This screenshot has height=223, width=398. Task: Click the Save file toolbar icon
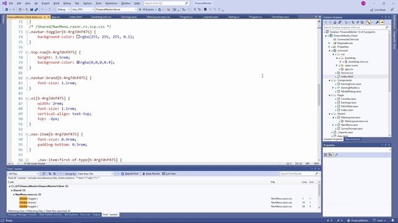tap(32, 10)
